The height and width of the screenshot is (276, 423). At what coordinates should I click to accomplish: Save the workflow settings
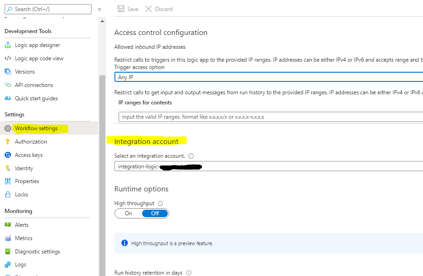pos(128,9)
